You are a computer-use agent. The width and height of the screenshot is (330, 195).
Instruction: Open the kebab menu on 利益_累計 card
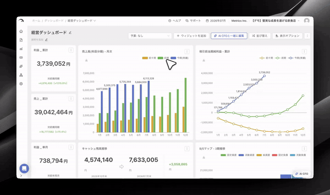(71, 50)
